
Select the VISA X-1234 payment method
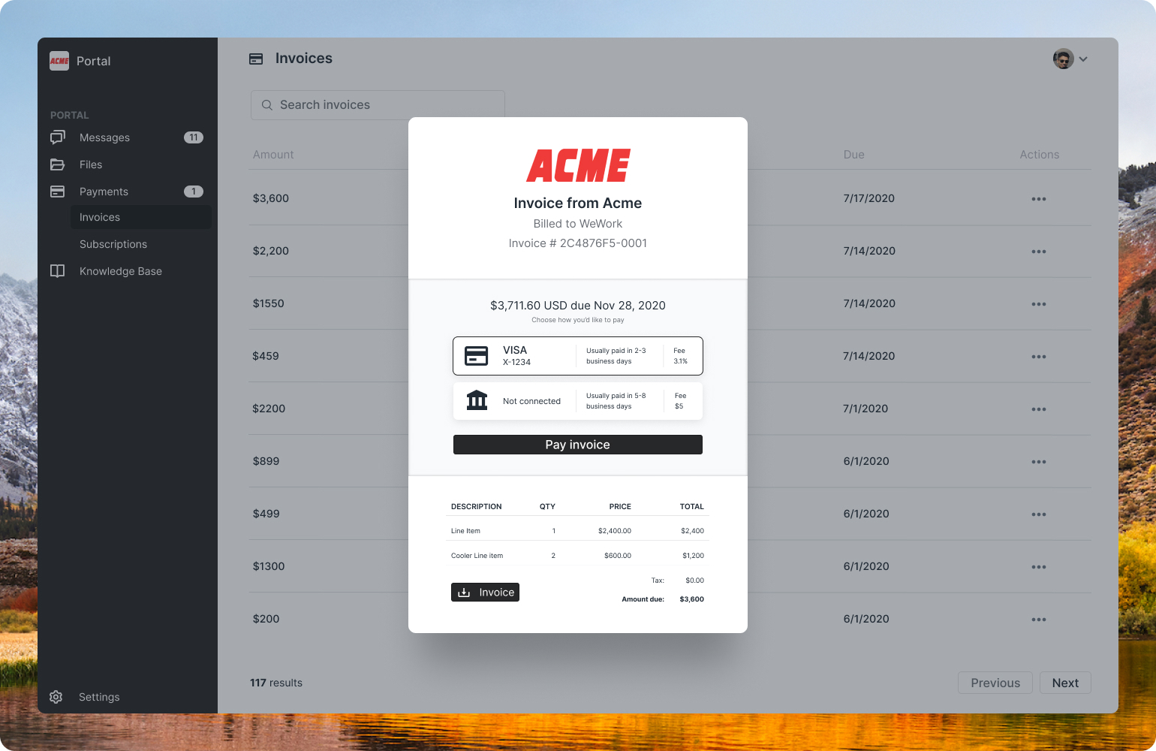[578, 356]
